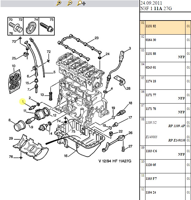Viewport: 191px width, 200px height.
Task: Select part number 1171 78
Action: click(151, 109)
